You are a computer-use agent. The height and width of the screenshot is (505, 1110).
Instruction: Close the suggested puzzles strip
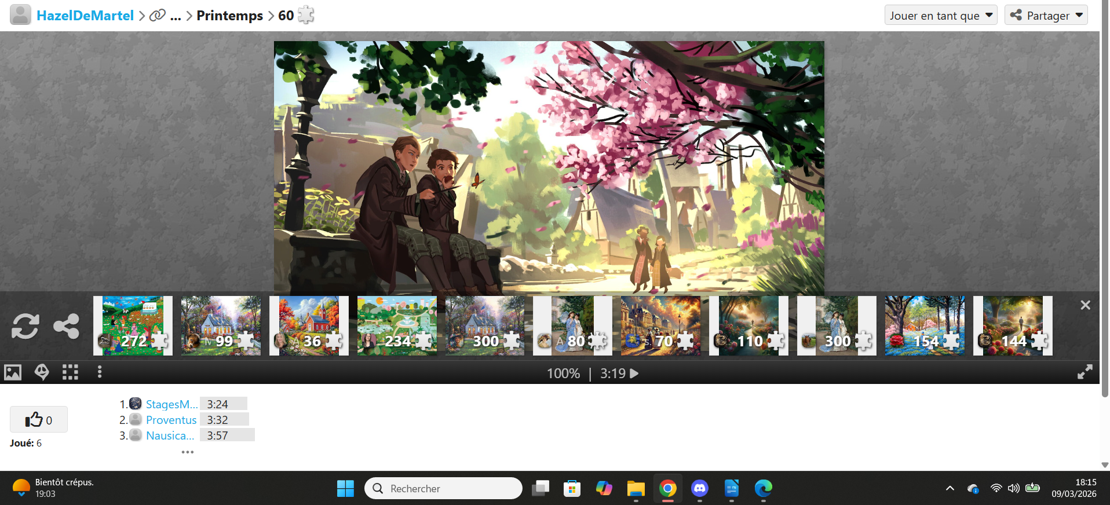[1085, 305]
